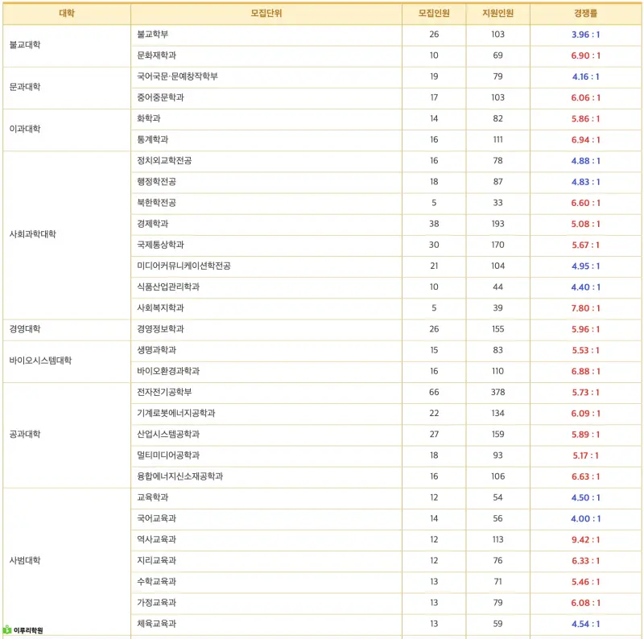
Task: Click the 9.42 : 1 competition rate
Action: point(585,540)
